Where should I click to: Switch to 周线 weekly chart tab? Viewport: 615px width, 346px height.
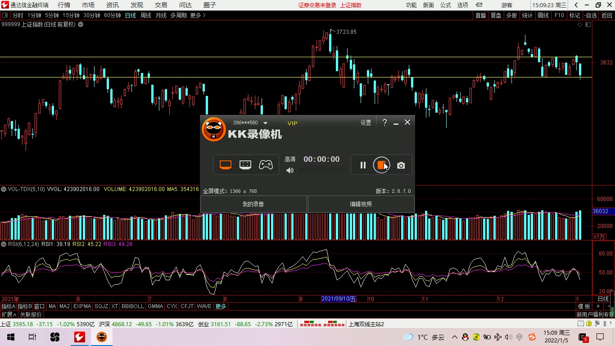(x=146, y=15)
